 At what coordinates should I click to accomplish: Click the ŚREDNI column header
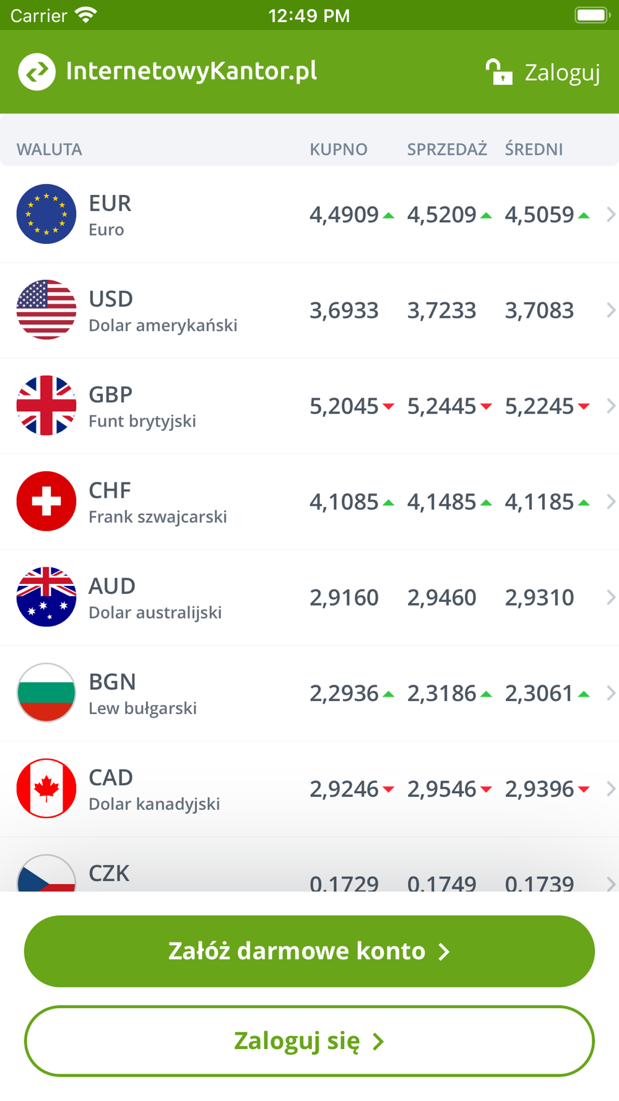534,149
